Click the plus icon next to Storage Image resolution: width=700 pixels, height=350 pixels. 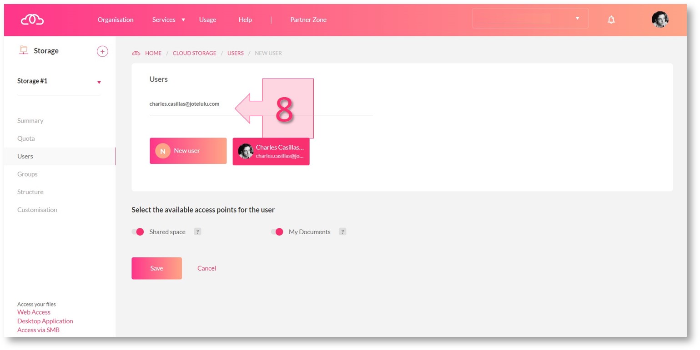point(102,51)
